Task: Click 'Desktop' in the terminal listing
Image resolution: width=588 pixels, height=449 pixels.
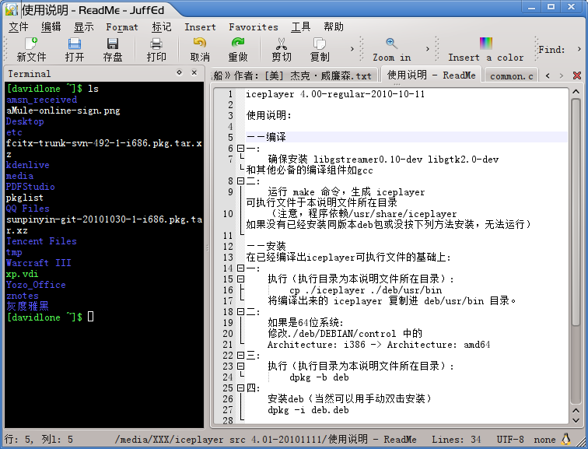Action: pyautogui.click(x=25, y=121)
